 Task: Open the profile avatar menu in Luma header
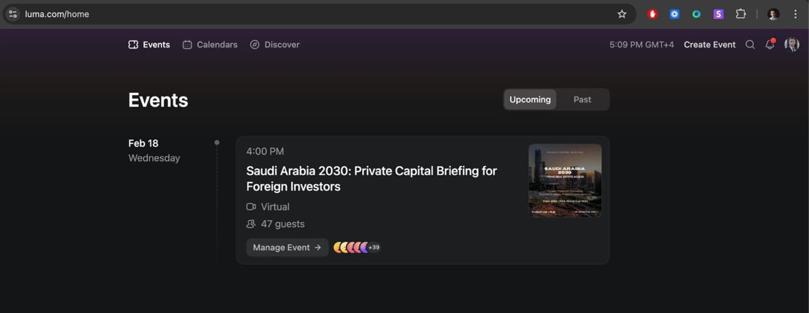click(x=792, y=44)
